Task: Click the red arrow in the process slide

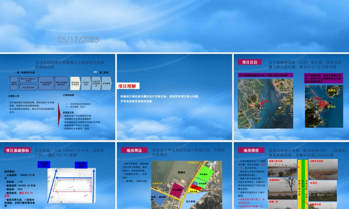Action: click(x=59, y=115)
